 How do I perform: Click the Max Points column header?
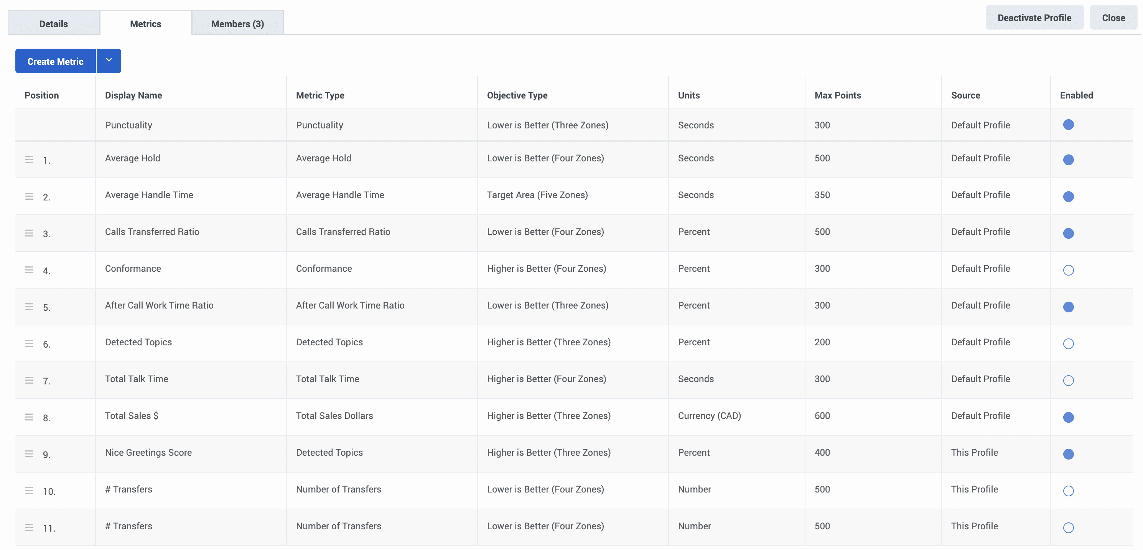point(837,95)
